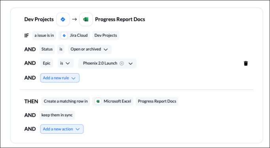Image resolution: width=270 pixels, height=148 pixels.
Task: Delete the Epic rule with trash icon
Action: 246,63
